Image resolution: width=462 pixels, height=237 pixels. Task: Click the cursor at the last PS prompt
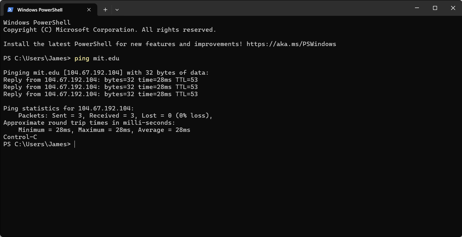pyautogui.click(x=75, y=144)
